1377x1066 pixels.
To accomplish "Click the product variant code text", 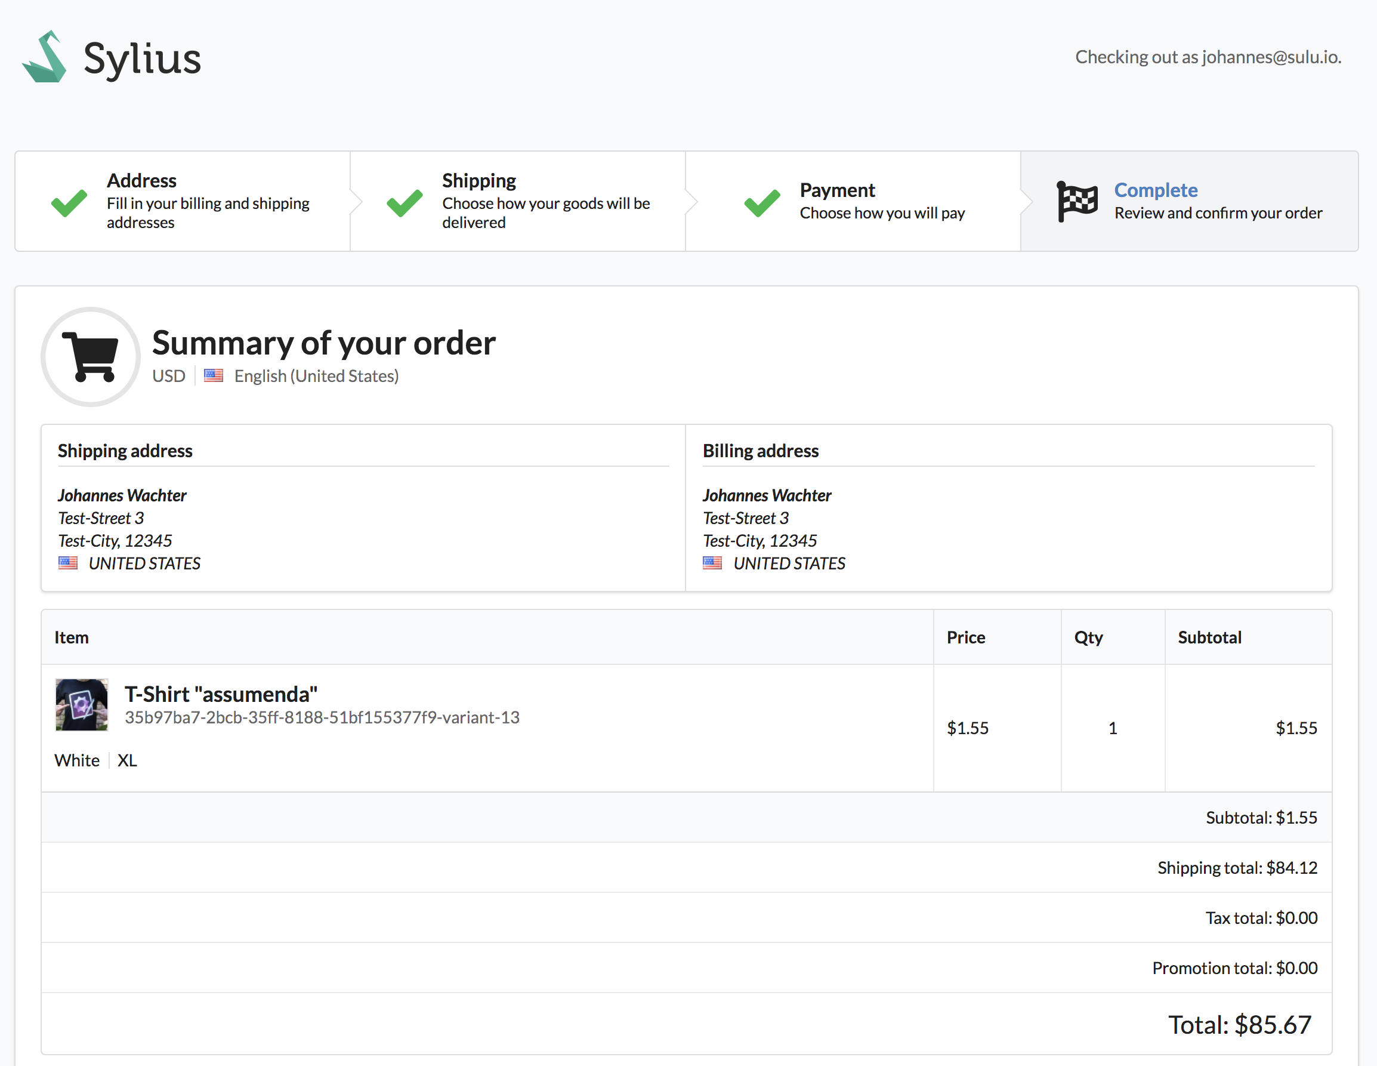I will click(x=322, y=717).
